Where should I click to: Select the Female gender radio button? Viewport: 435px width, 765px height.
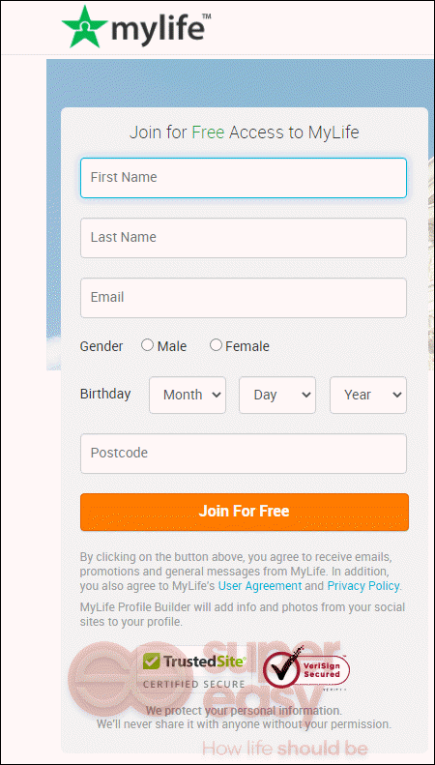tap(216, 345)
